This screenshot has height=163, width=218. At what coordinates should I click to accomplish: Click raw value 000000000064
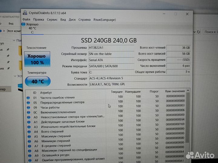[175, 152]
